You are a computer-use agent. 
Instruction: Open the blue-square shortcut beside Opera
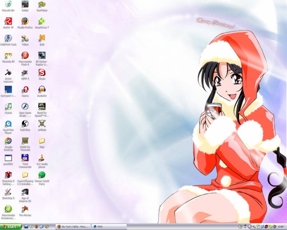coord(8,92)
